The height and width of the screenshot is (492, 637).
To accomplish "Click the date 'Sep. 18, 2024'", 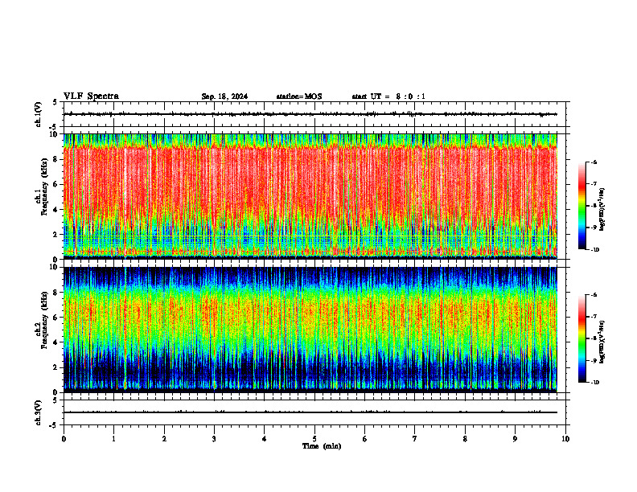I will (x=224, y=96).
